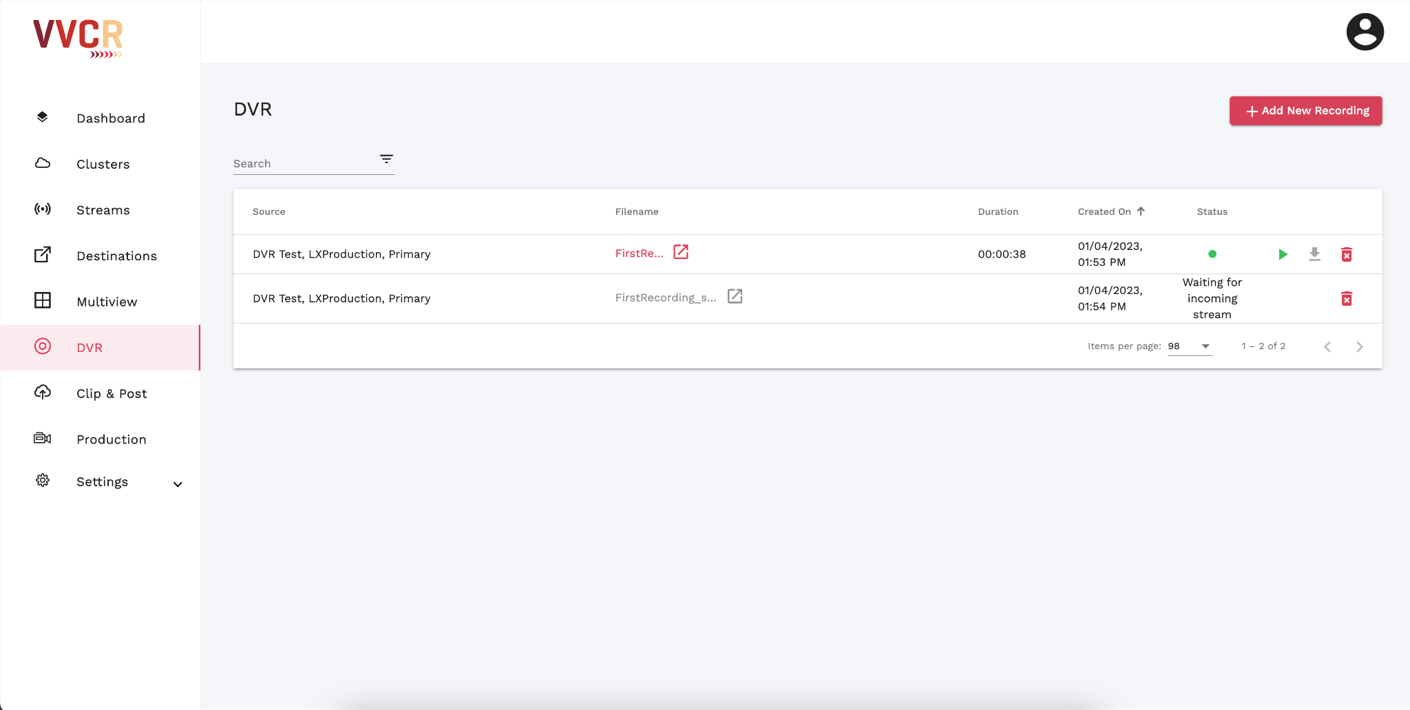Navigate to Streams
Screen dimensions: 1410x710
click(103, 209)
